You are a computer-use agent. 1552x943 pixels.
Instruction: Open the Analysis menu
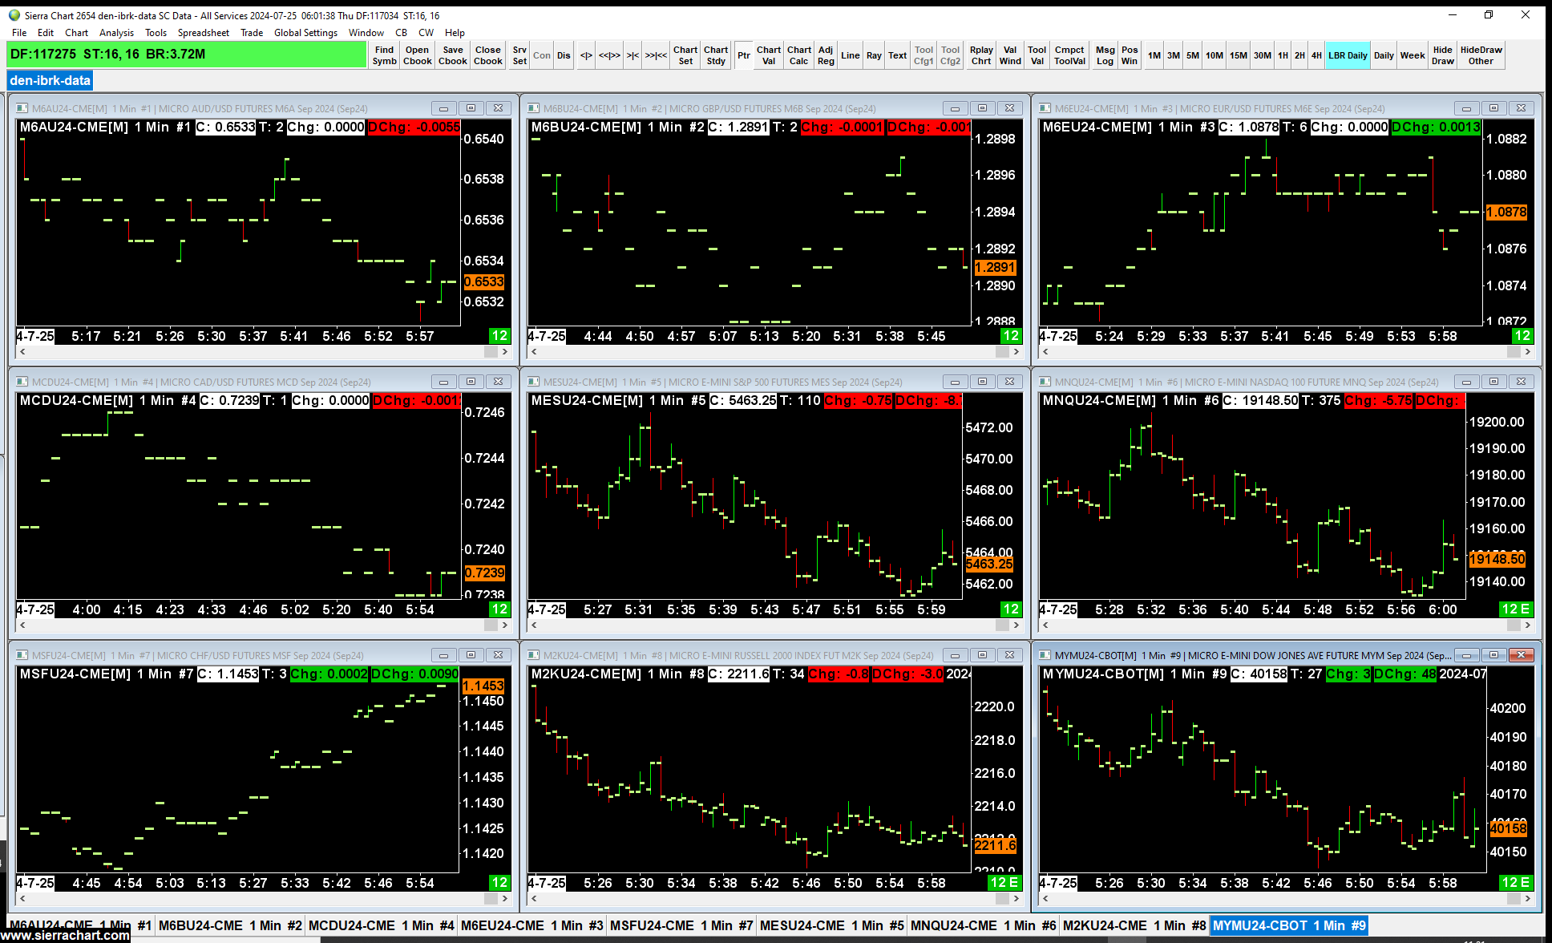point(116,33)
